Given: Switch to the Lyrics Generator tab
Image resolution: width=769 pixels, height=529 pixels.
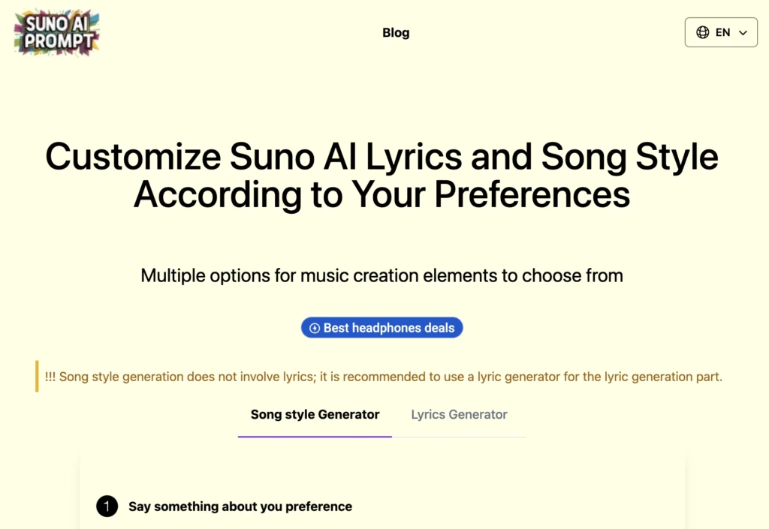Looking at the screenshot, I should pyautogui.click(x=459, y=414).
